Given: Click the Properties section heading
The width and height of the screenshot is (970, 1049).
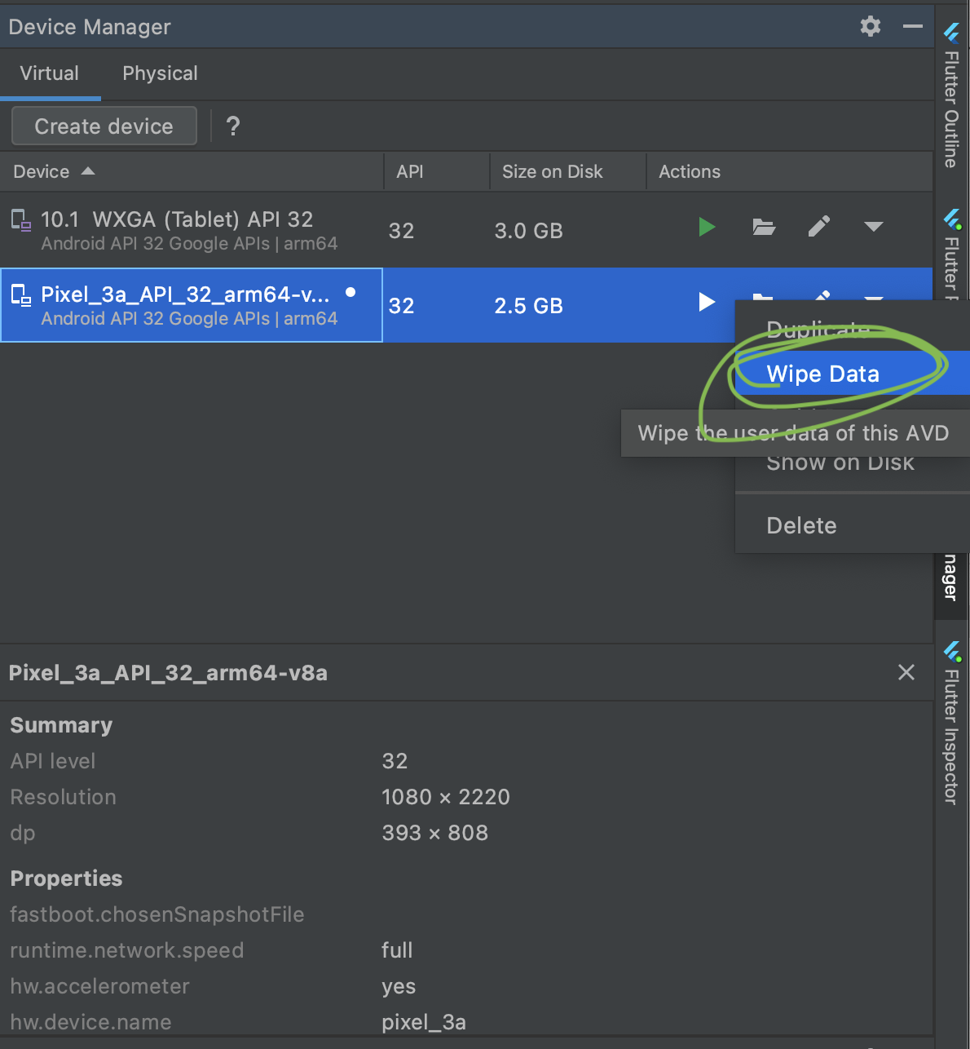Looking at the screenshot, I should 66,879.
